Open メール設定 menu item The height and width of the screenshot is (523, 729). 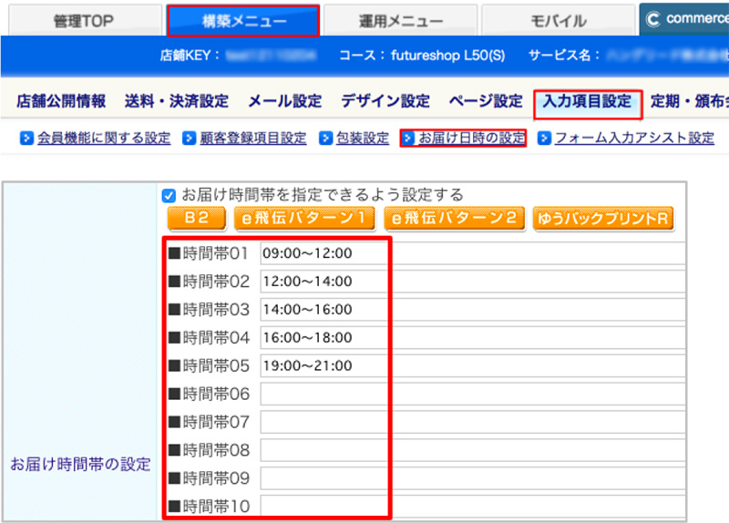(284, 102)
